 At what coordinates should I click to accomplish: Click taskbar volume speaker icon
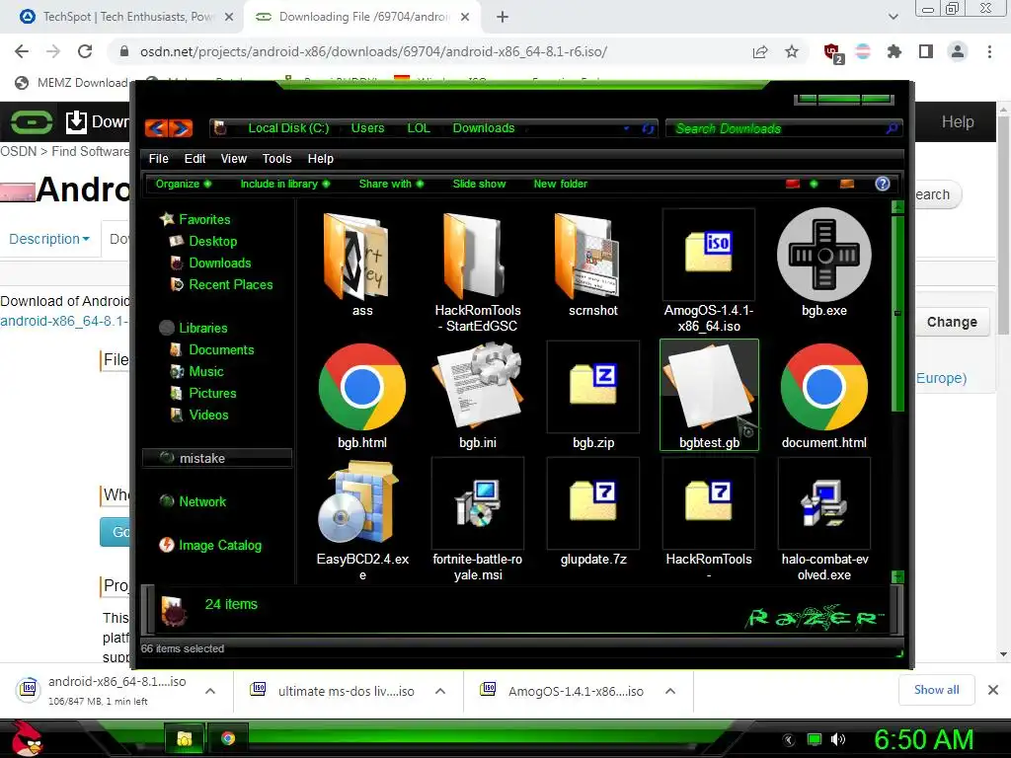[837, 739]
